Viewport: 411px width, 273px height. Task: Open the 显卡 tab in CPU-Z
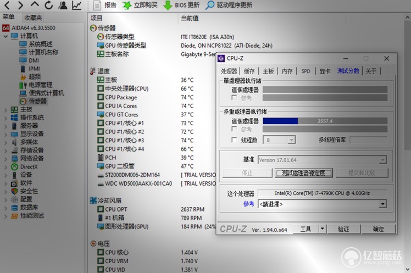click(x=325, y=71)
